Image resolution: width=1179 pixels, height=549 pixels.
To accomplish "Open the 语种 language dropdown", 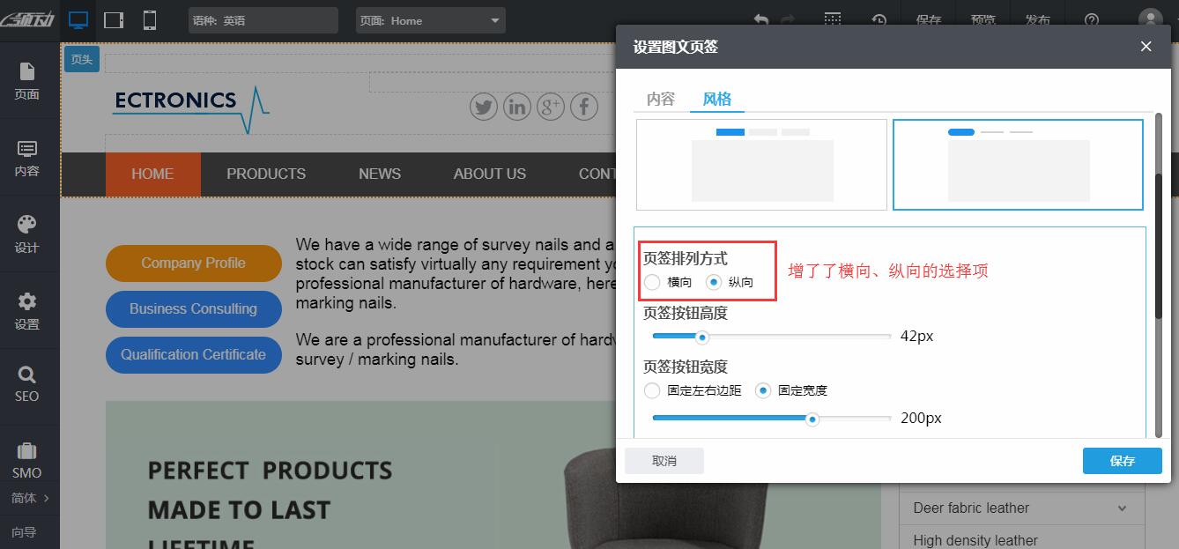I will (263, 19).
